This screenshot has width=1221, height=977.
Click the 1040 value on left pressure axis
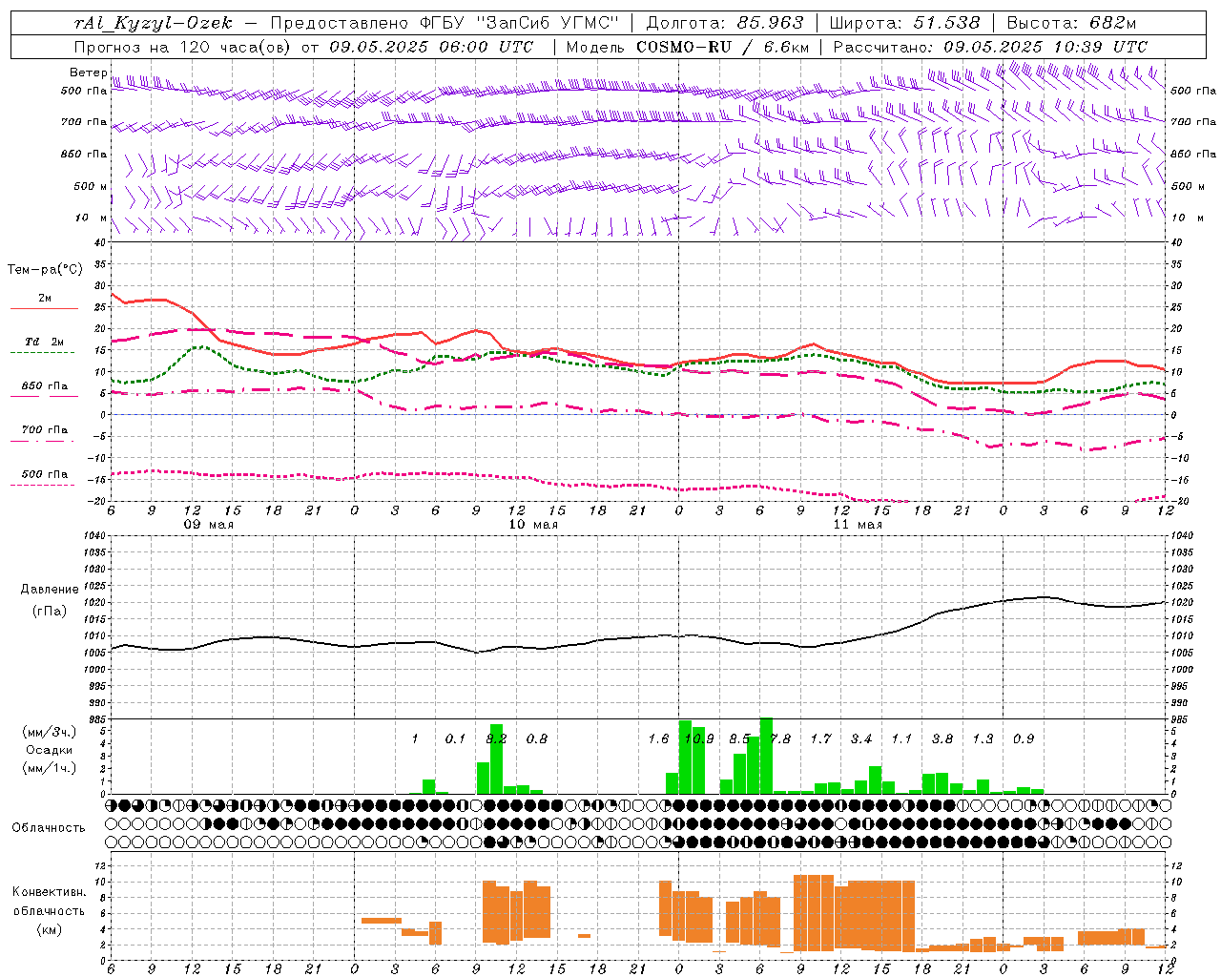click(x=93, y=536)
